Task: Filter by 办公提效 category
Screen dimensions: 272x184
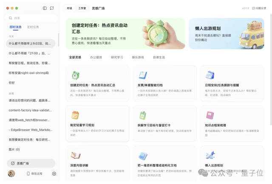Action: coord(96,57)
